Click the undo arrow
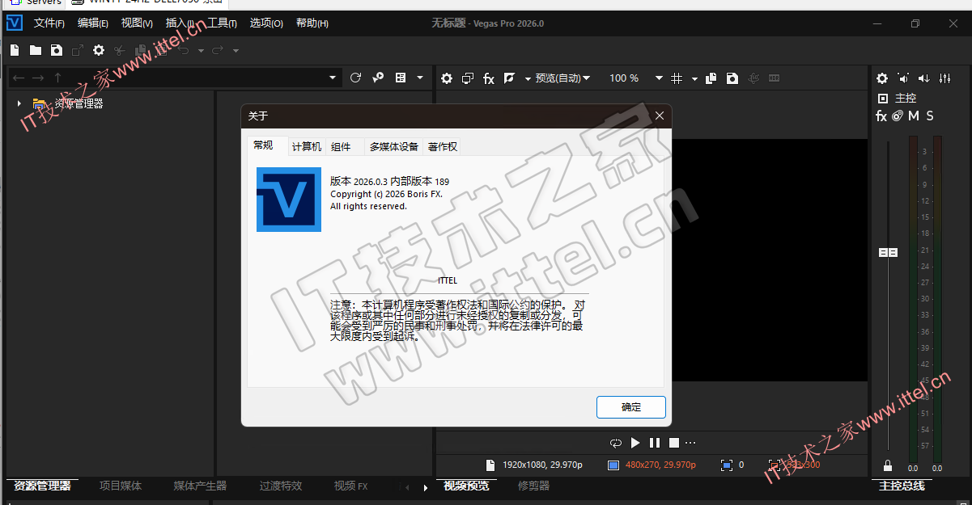Viewport: 972px width, 505px height. click(184, 50)
